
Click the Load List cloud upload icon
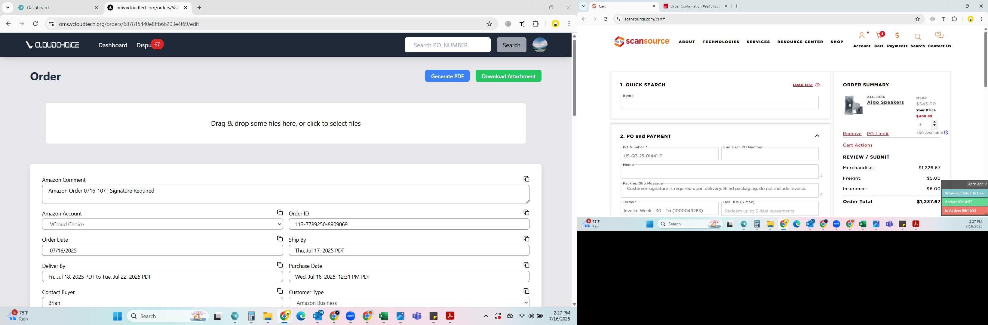point(818,85)
